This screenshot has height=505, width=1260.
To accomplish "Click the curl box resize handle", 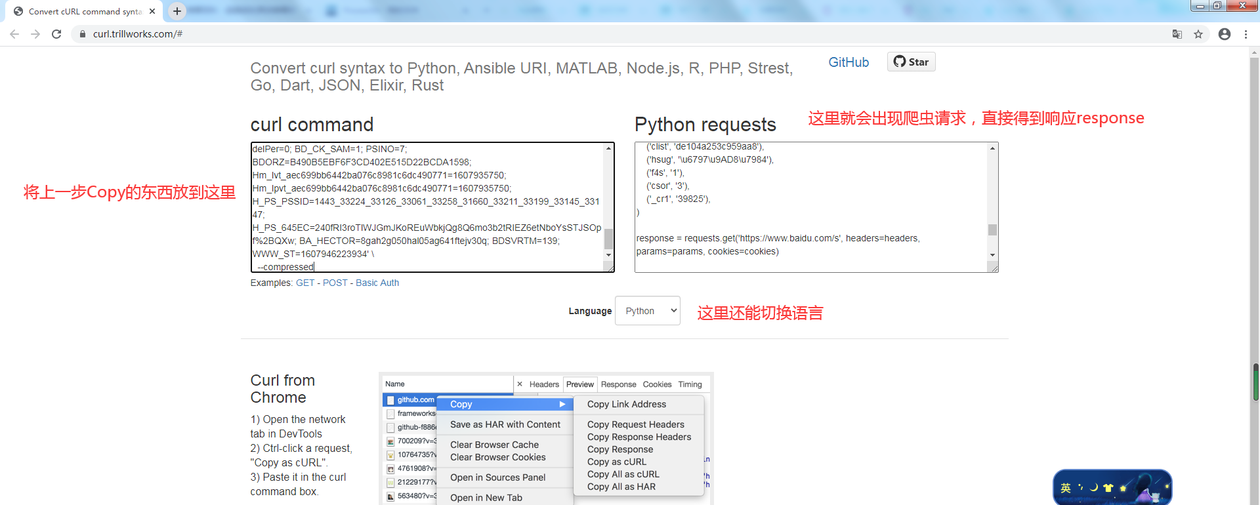I will pos(610,268).
